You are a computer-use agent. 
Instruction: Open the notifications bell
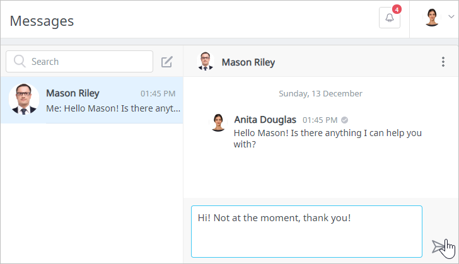389,18
